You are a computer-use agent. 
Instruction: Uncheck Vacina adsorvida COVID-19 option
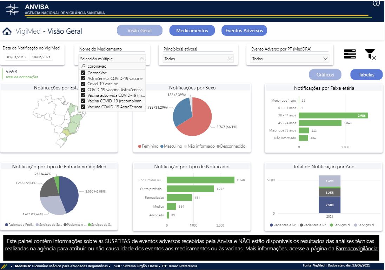[x=83, y=95]
